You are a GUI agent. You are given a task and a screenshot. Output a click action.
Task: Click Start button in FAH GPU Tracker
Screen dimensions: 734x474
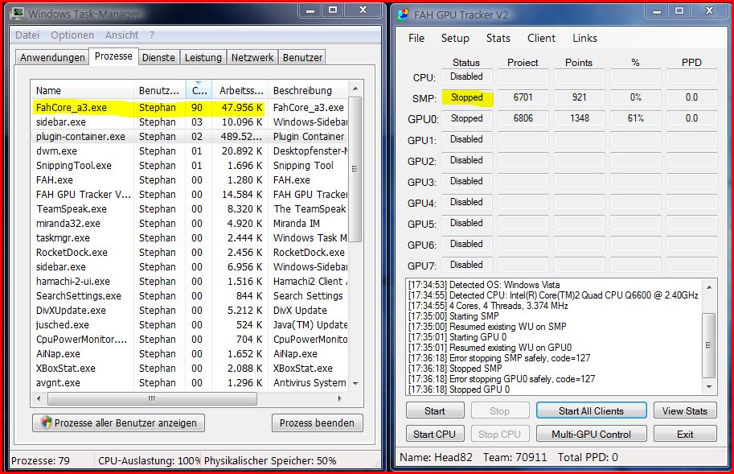[435, 410]
